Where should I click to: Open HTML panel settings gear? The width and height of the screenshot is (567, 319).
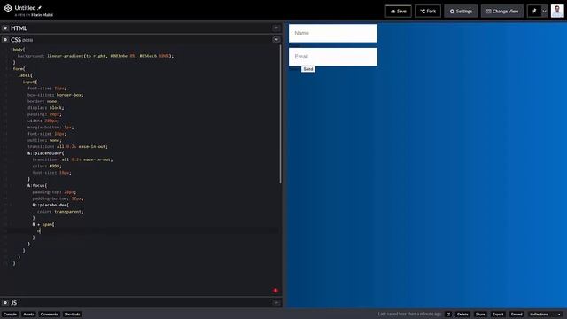click(x=5, y=27)
